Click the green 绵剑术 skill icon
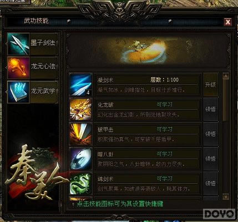This screenshot has width=238, height=222. tap(81, 183)
